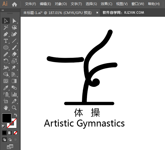Select the Magic Wand tool

coord(6,27)
